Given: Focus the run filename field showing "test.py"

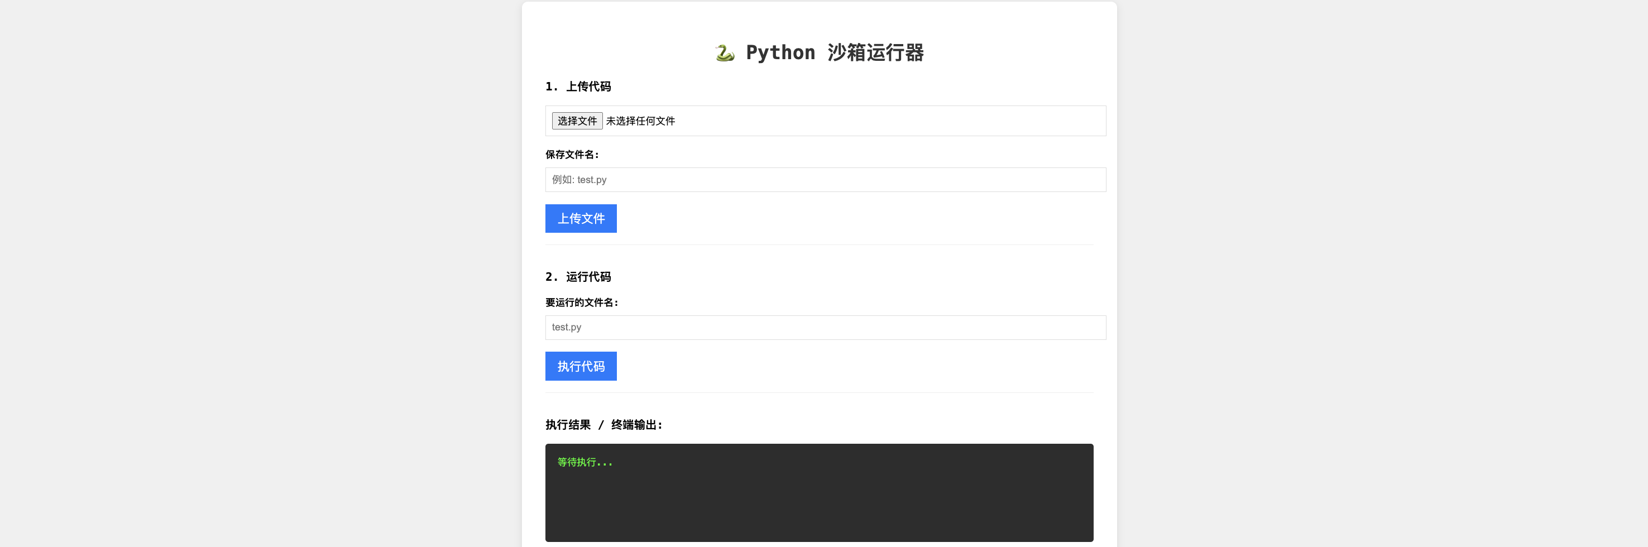Looking at the screenshot, I should click(825, 328).
